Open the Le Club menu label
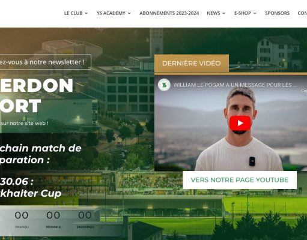The width and height of the screenshot is (307, 240). click(73, 13)
